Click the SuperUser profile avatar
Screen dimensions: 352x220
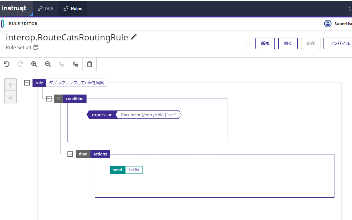(x=328, y=24)
